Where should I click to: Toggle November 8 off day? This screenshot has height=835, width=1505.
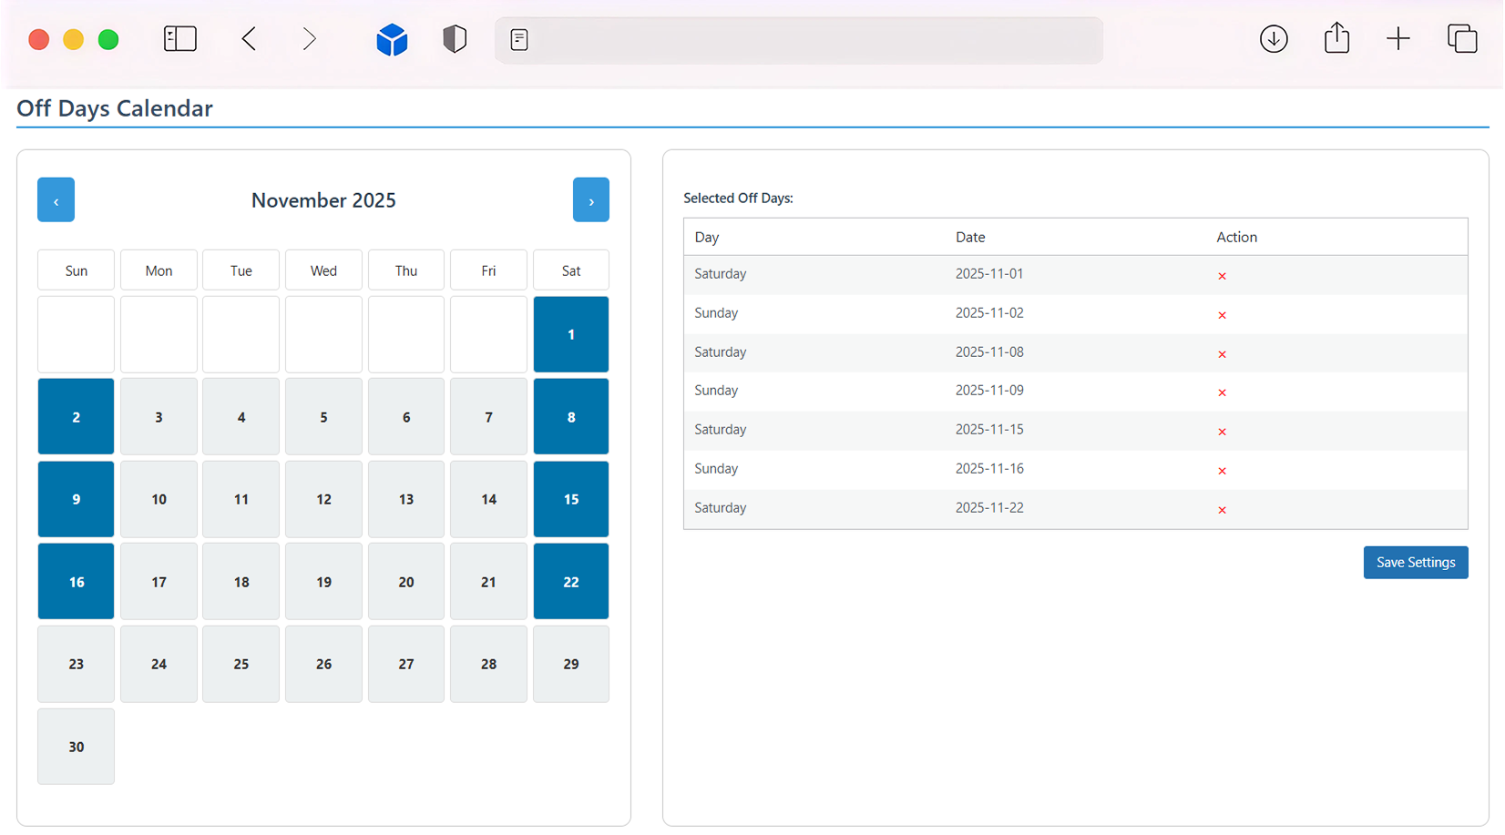point(571,417)
